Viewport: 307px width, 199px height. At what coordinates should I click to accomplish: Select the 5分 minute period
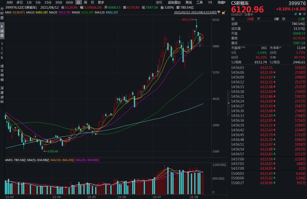click(x=38, y=2)
